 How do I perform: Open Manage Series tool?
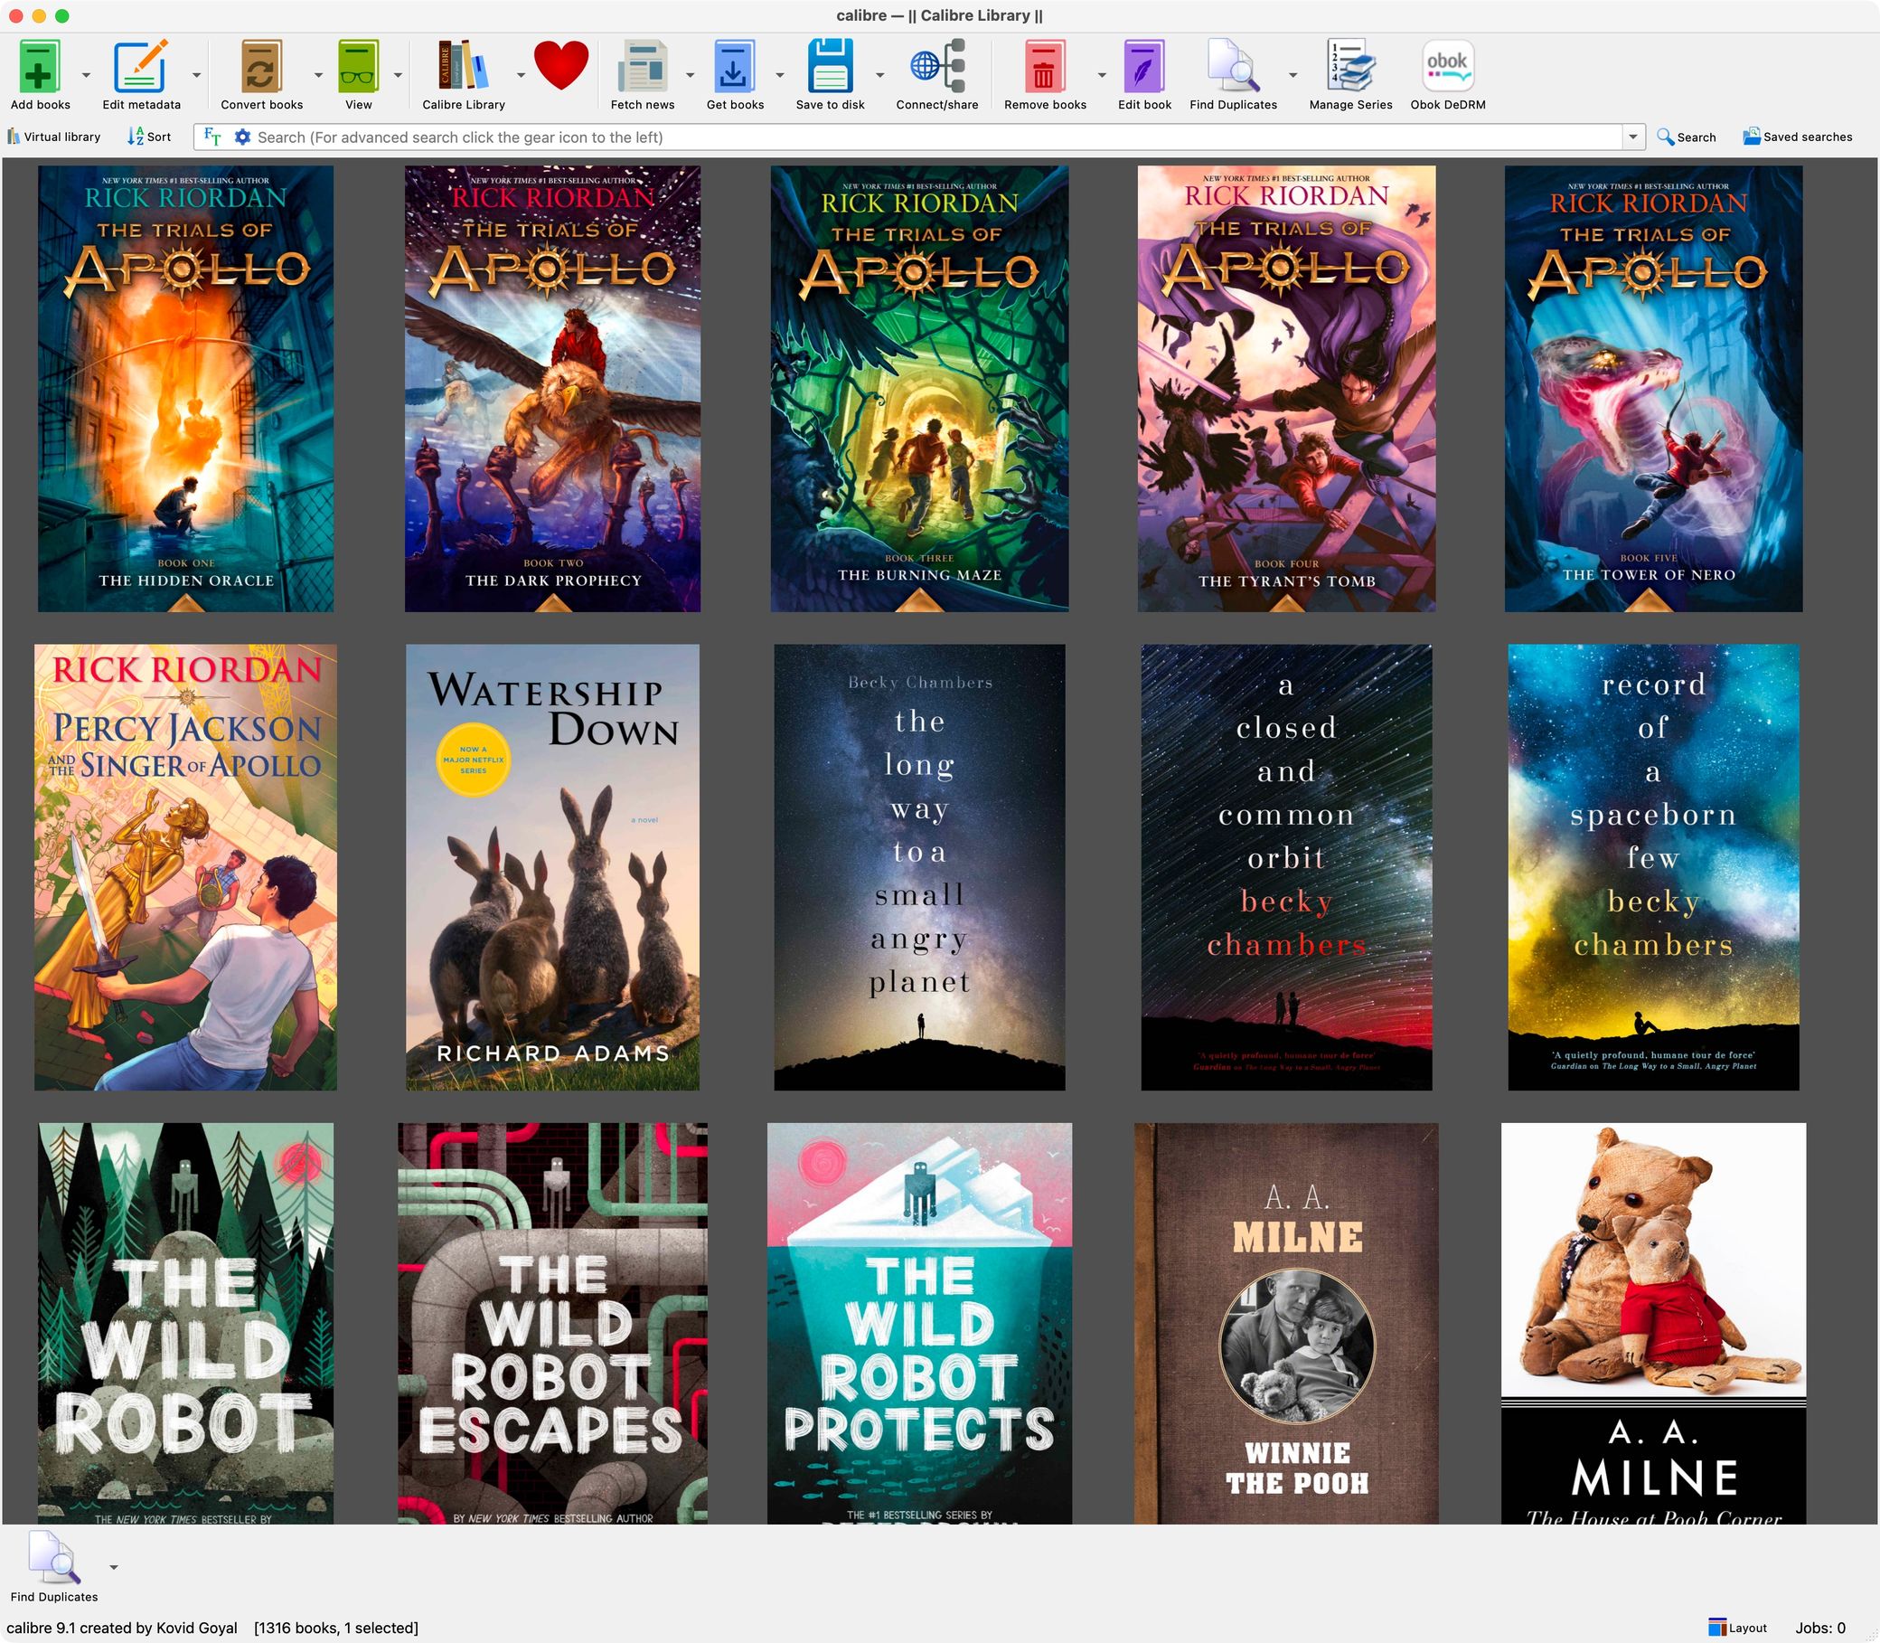pyautogui.click(x=1350, y=67)
